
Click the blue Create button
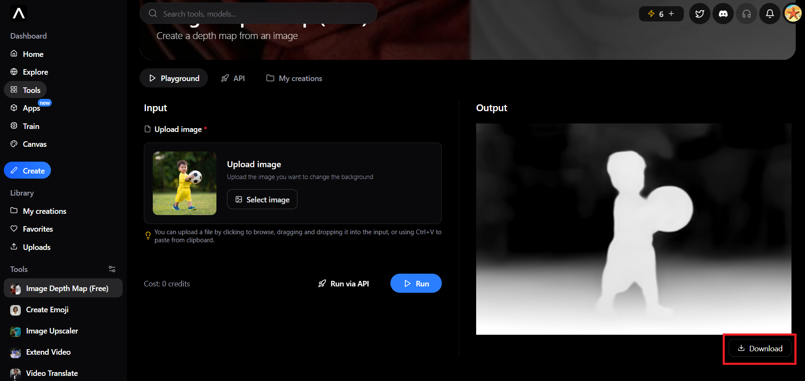[x=27, y=171]
